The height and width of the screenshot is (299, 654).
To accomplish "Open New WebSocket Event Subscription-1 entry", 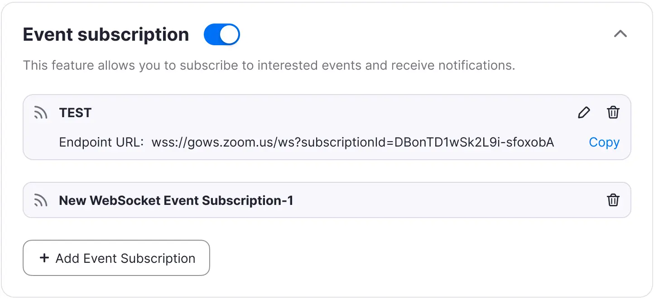I will (176, 200).
